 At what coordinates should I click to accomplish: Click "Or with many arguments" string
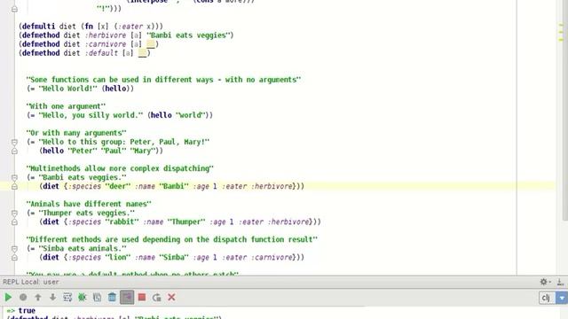pyautogui.click(x=76, y=133)
